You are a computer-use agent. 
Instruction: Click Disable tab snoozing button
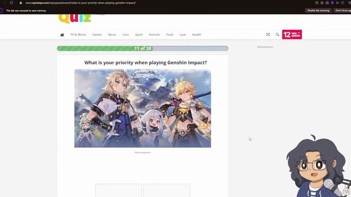(x=318, y=10)
